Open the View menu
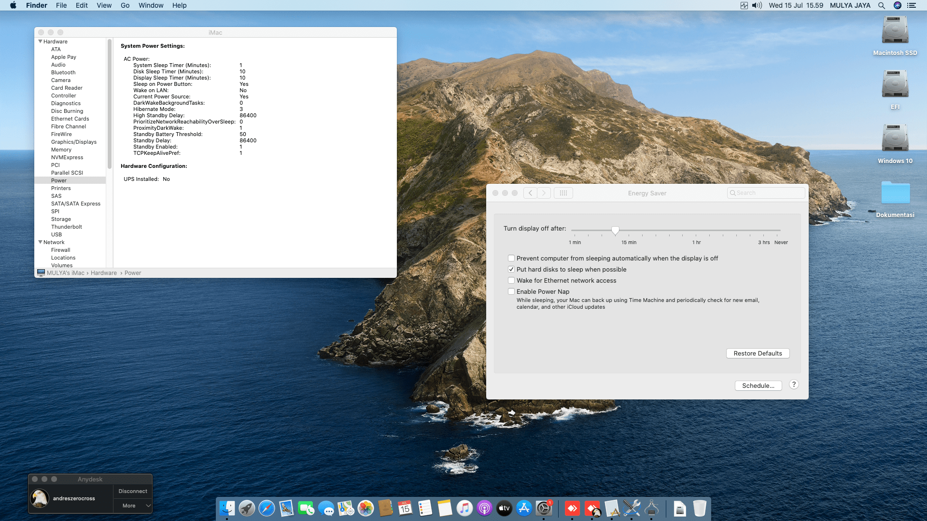The width and height of the screenshot is (927, 521). pyautogui.click(x=104, y=5)
